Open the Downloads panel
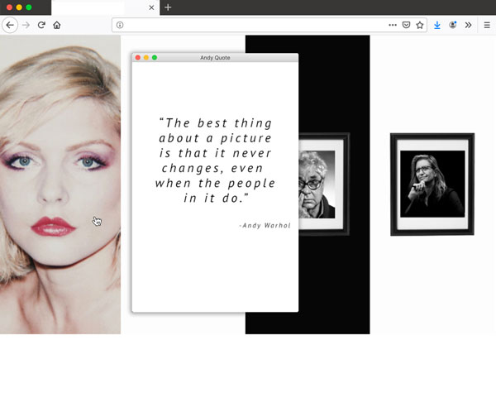496x407 pixels. click(437, 25)
